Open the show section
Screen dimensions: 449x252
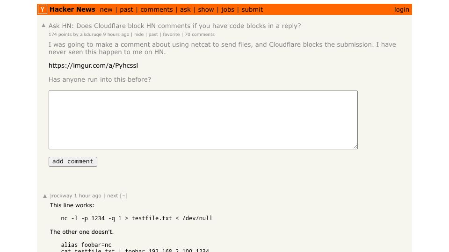pyautogui.click(x=206, y=10)
